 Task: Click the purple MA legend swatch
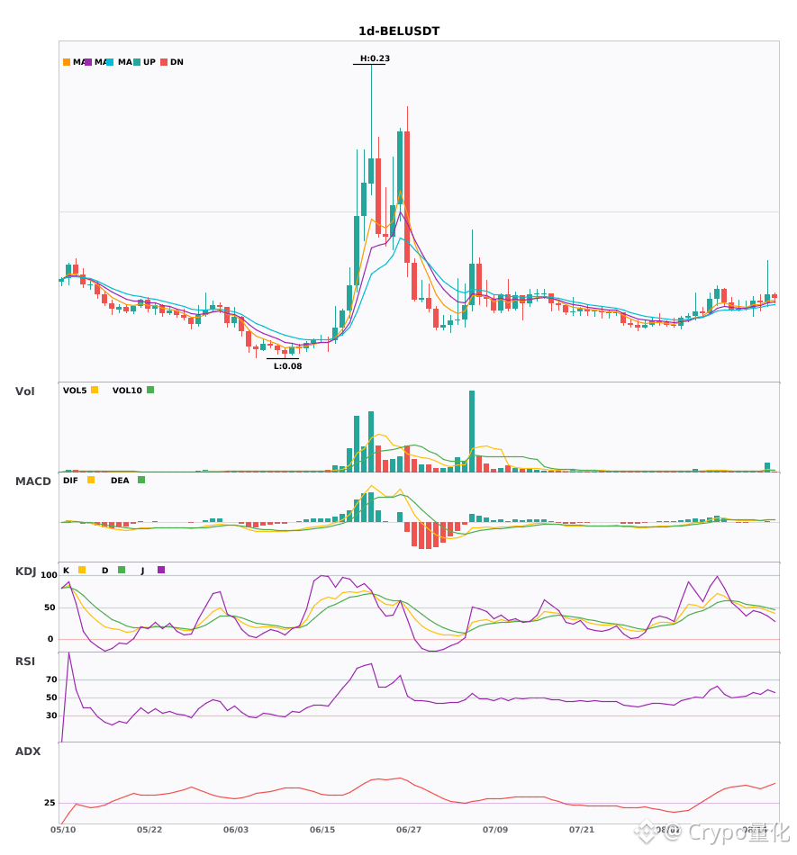[x=88, y=62]
